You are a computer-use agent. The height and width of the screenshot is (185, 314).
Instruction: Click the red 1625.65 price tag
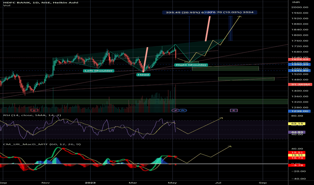click(300, 60)
